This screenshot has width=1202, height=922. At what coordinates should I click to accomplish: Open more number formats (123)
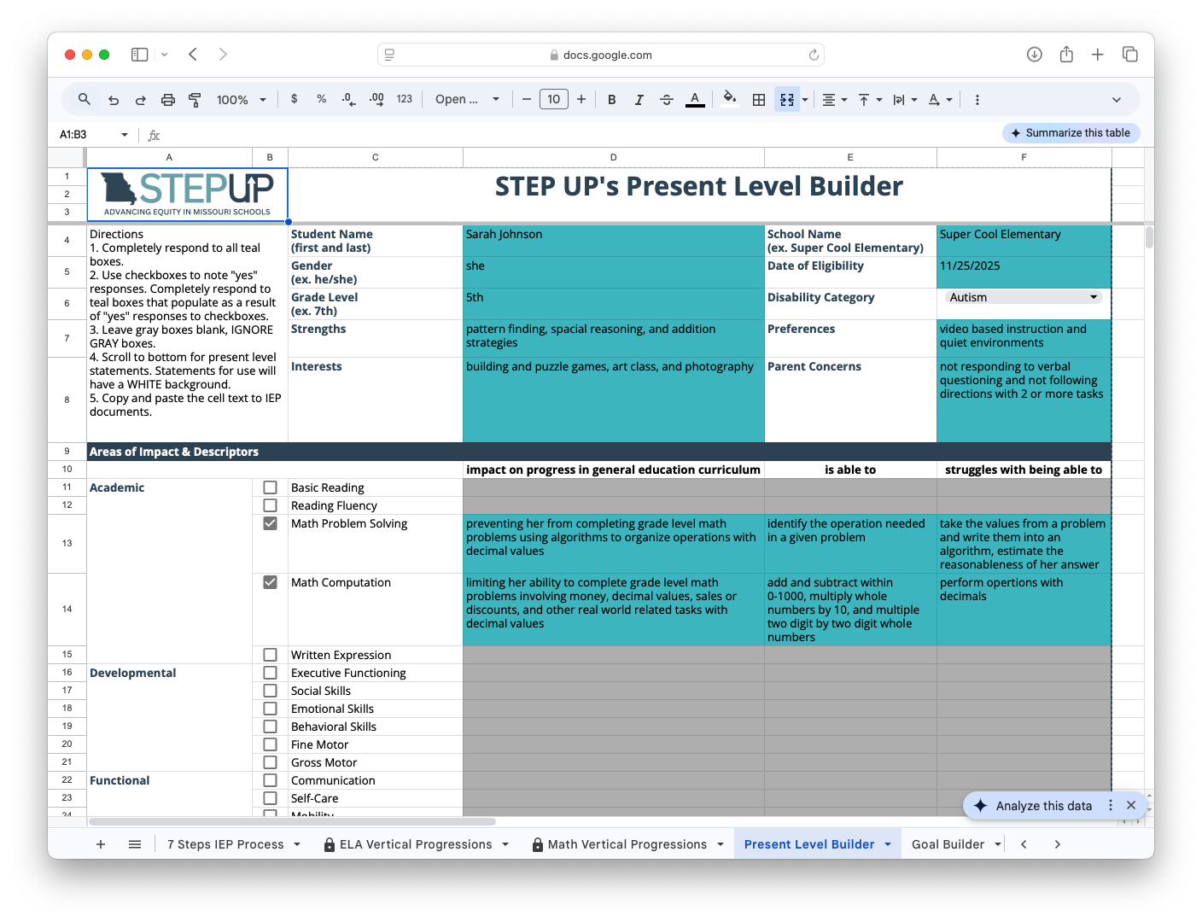pos(405,99)
